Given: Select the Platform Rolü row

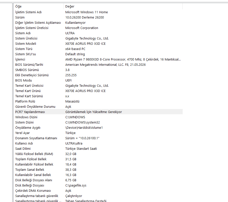Looking at the screenshot, I should pyautogui.click(x=99, y=101).
